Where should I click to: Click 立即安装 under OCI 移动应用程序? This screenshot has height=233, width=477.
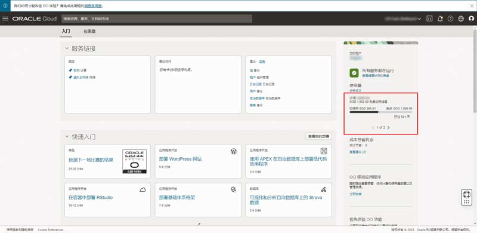tap(355, 194)
